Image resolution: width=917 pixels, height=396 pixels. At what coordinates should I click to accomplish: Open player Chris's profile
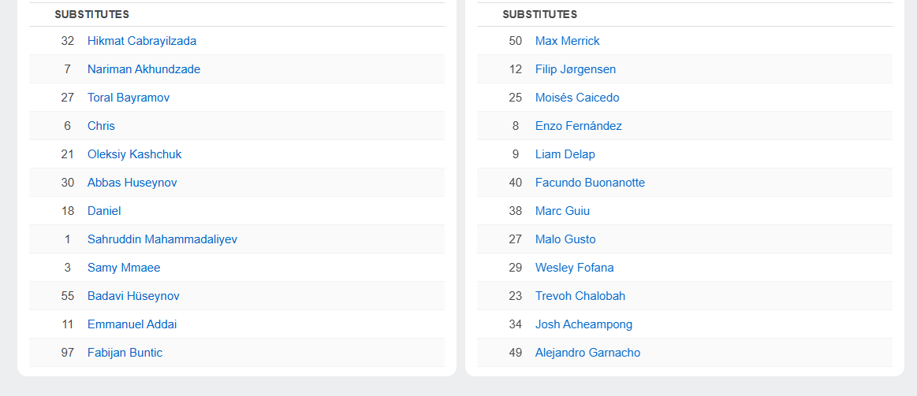click(101, 126)
